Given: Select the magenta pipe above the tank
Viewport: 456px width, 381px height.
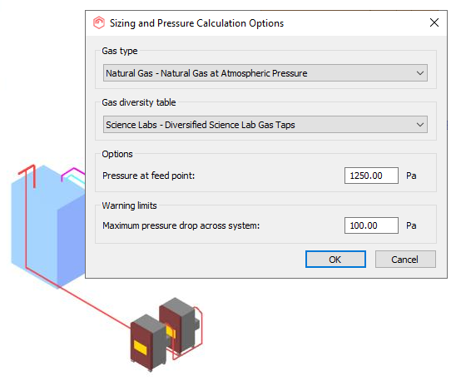Looking at the screenshot, I should coord(72,174).
